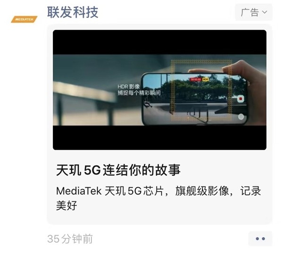The height and width of the screenshot is (253, 283).
Task: Click the HDR 影像 caption text
Action: click(129, 86)
